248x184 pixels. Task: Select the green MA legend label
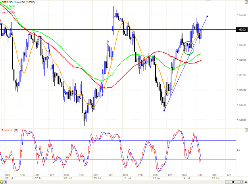(8, 6)
